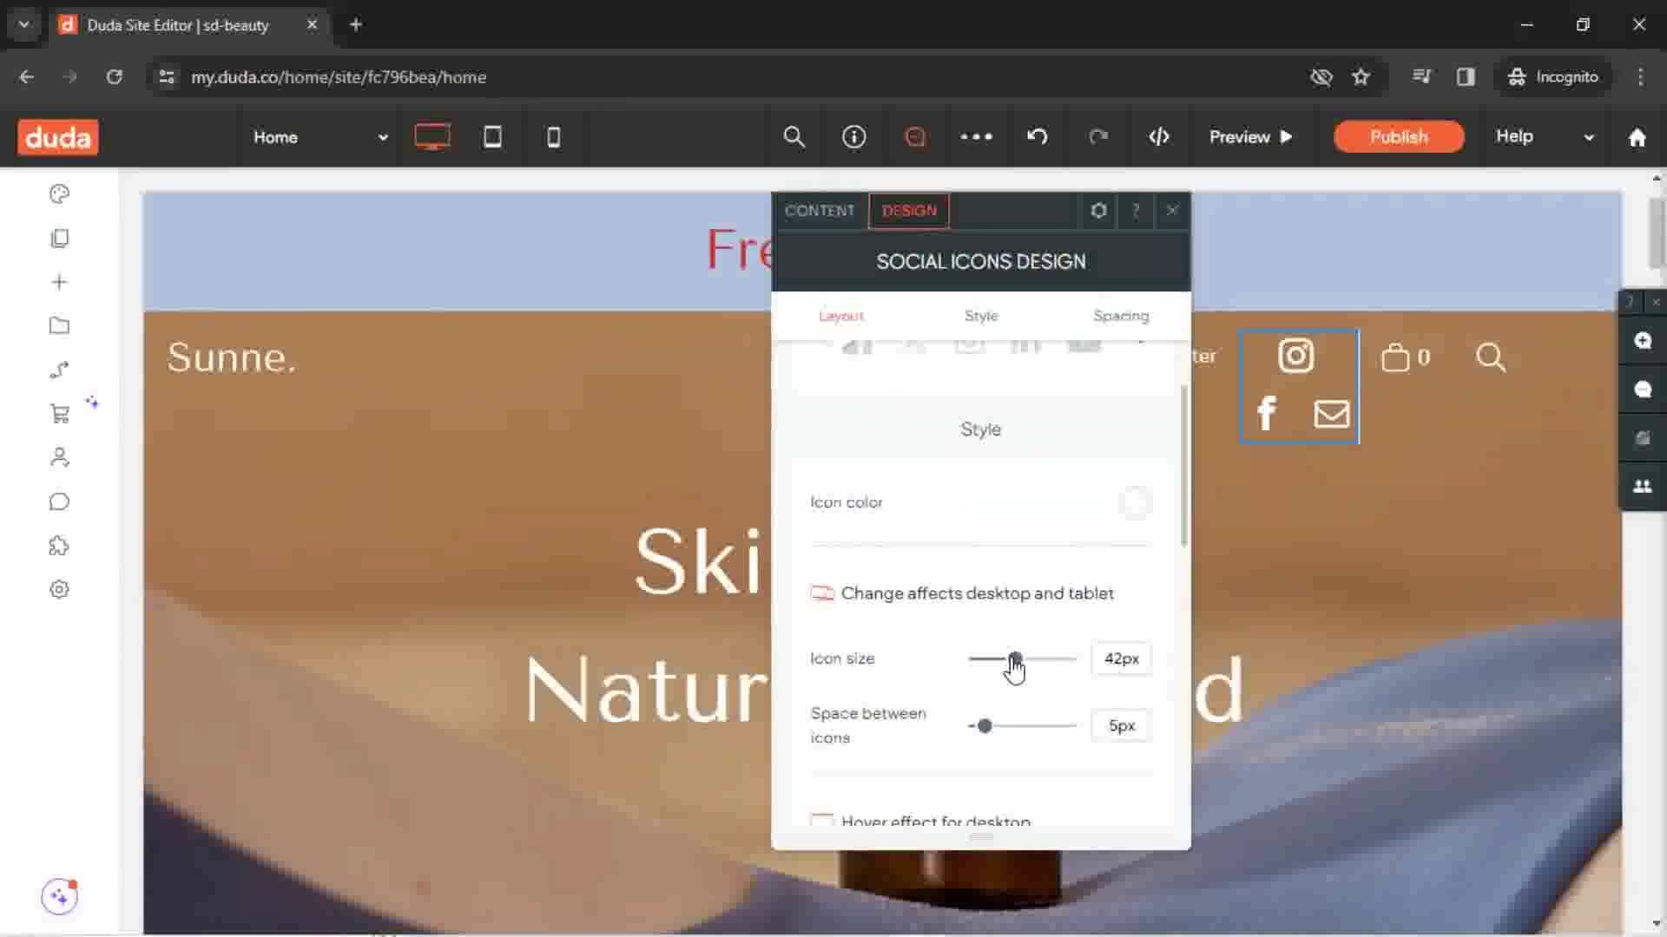Click the Facebook icon on the page
This screenshot has height=937, width=1667.
1267,414
